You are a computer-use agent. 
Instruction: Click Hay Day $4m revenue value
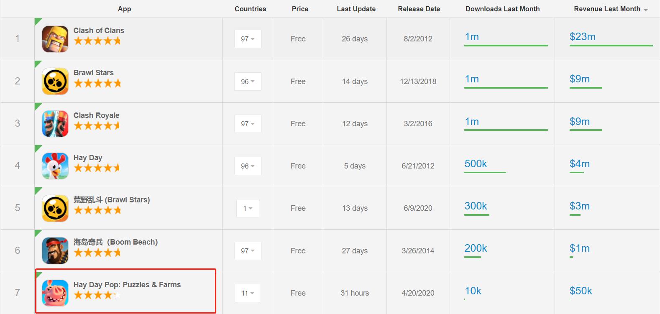point(579,164)
